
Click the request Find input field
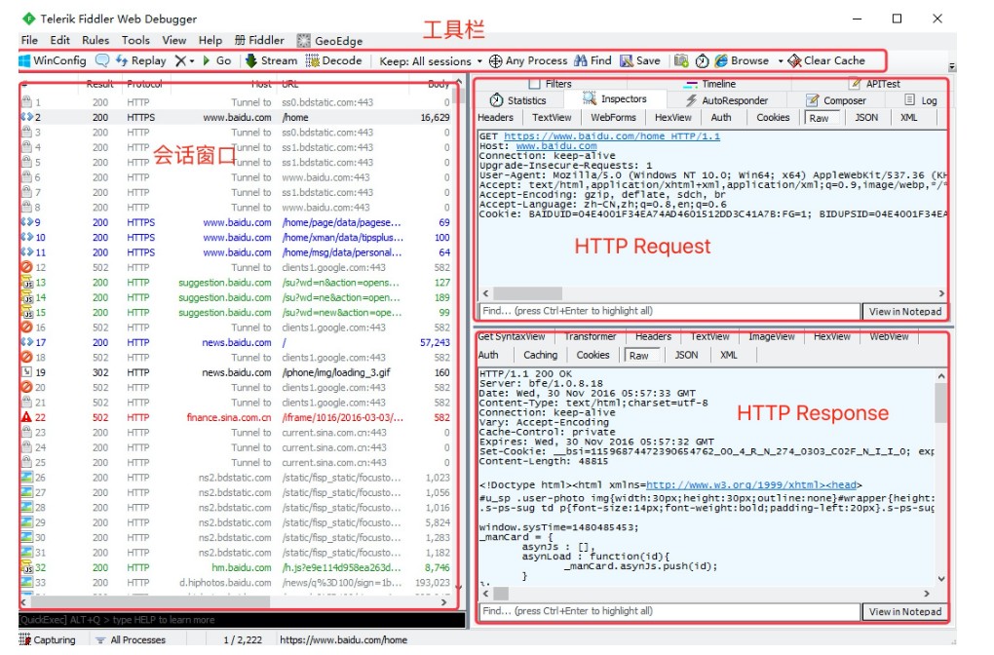(x=669, y=311)
